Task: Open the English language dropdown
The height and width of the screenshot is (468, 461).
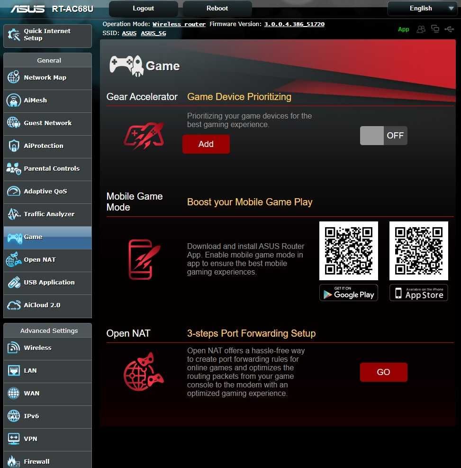Action: click(x=422, y=9)
